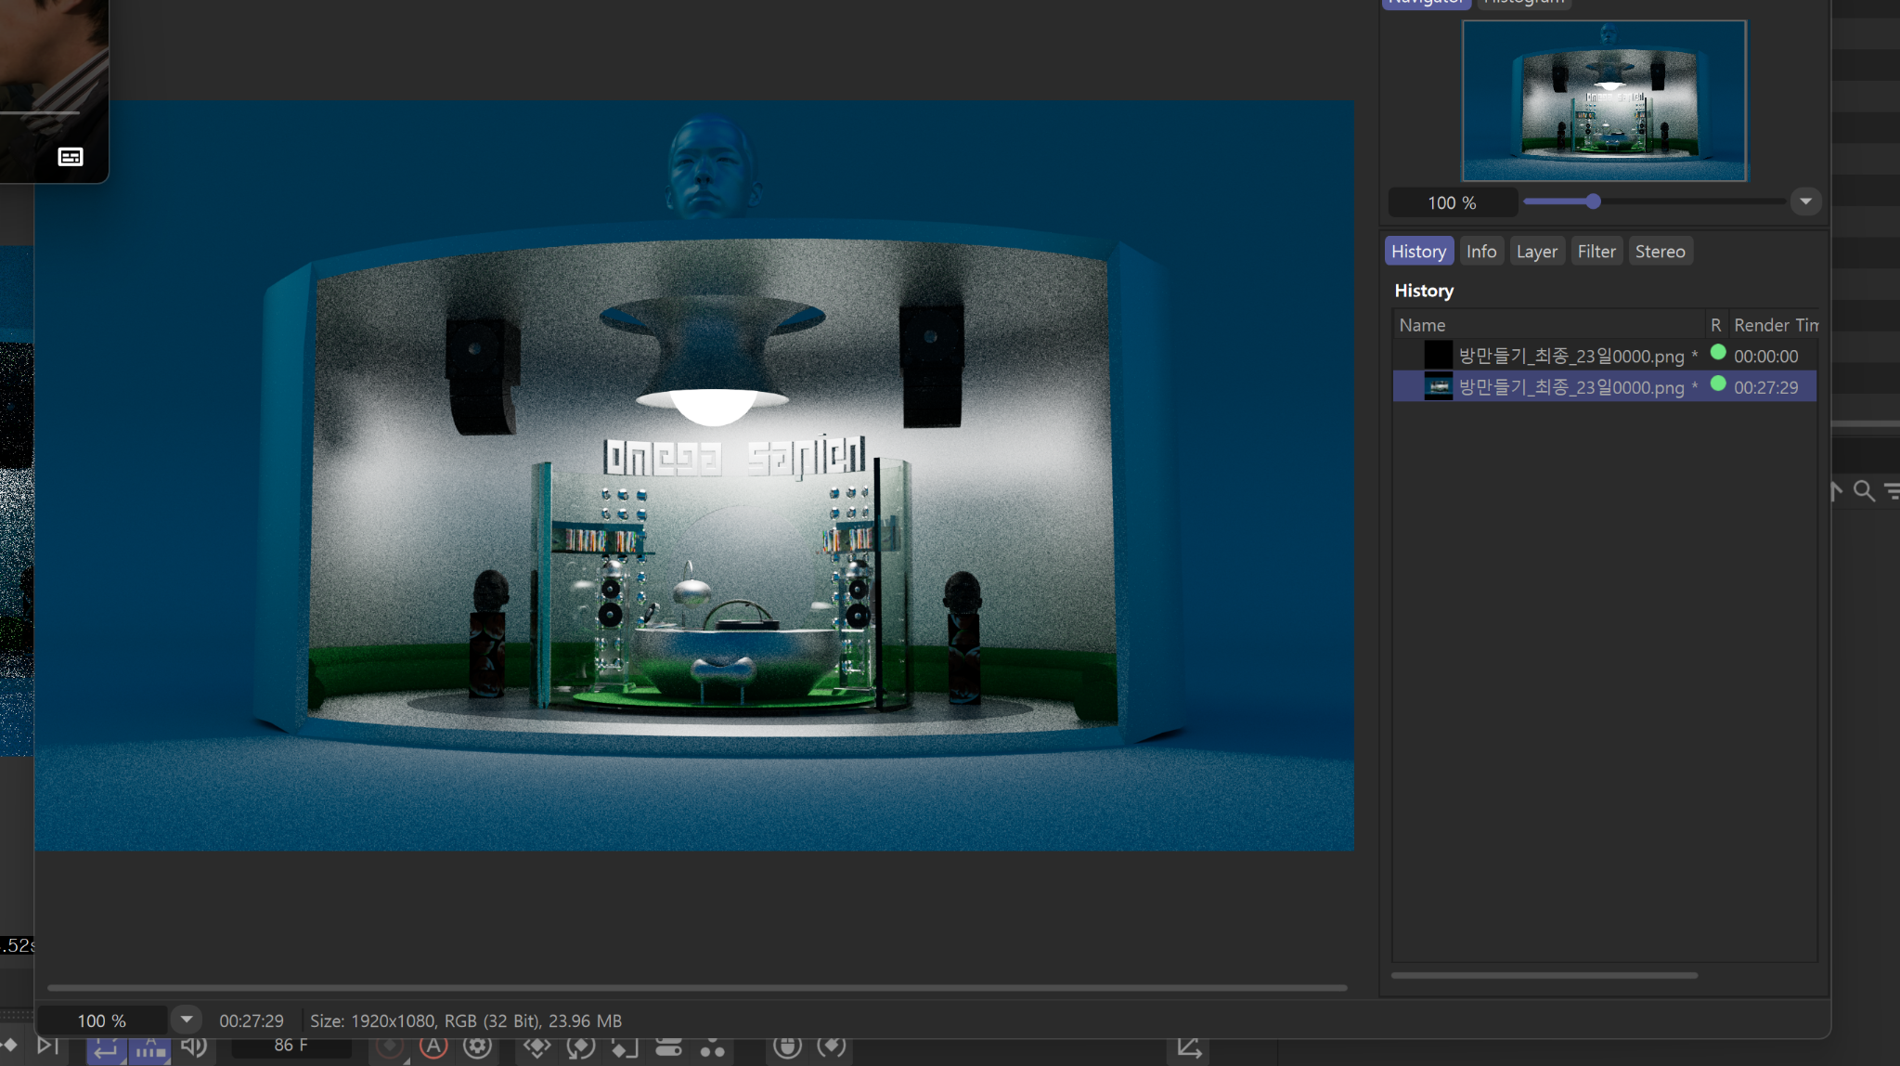
Task: Click the timeline expand layout arrow icon
Action: 1189,1046
